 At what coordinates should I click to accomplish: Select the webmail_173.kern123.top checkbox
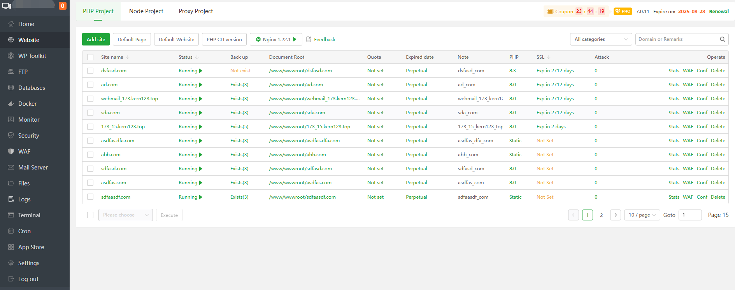(90, 99)
